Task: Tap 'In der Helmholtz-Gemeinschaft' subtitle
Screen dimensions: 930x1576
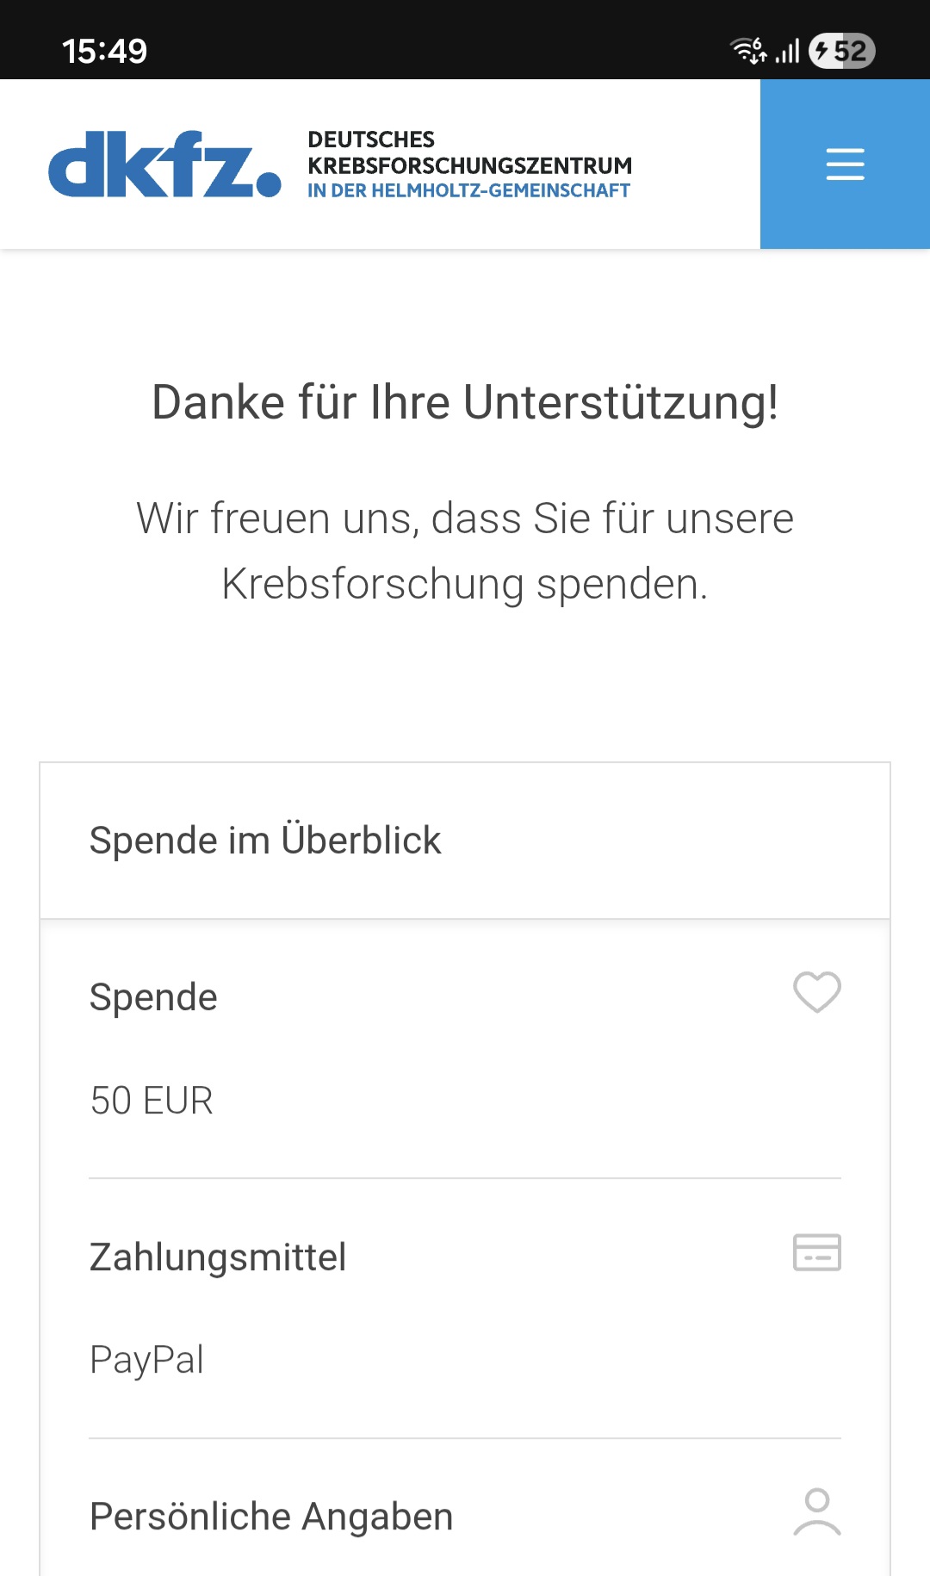Action: pos(468,190)
